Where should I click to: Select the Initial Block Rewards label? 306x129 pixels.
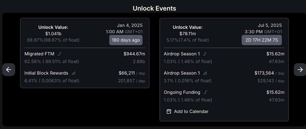coord(46,73)
